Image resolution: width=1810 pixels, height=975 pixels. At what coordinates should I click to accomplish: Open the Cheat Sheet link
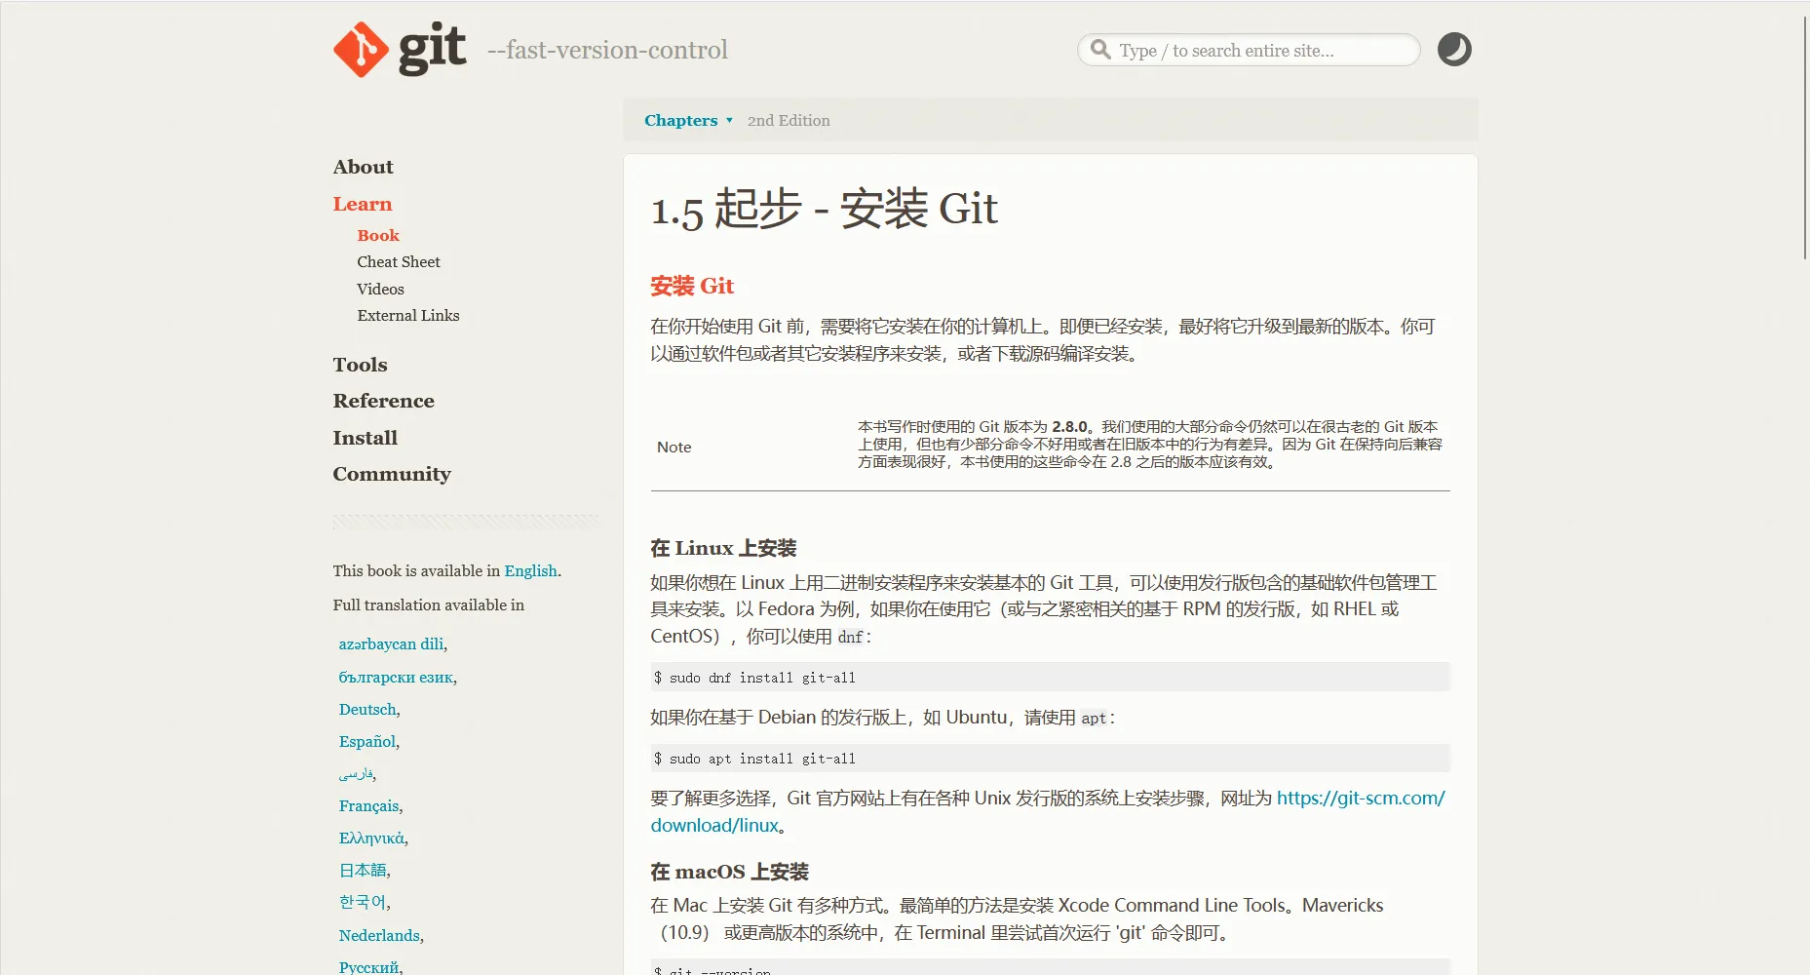pos(399,262)
